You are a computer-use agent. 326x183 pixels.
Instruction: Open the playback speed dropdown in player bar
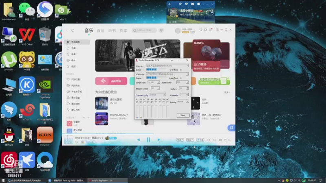point(180,140)
